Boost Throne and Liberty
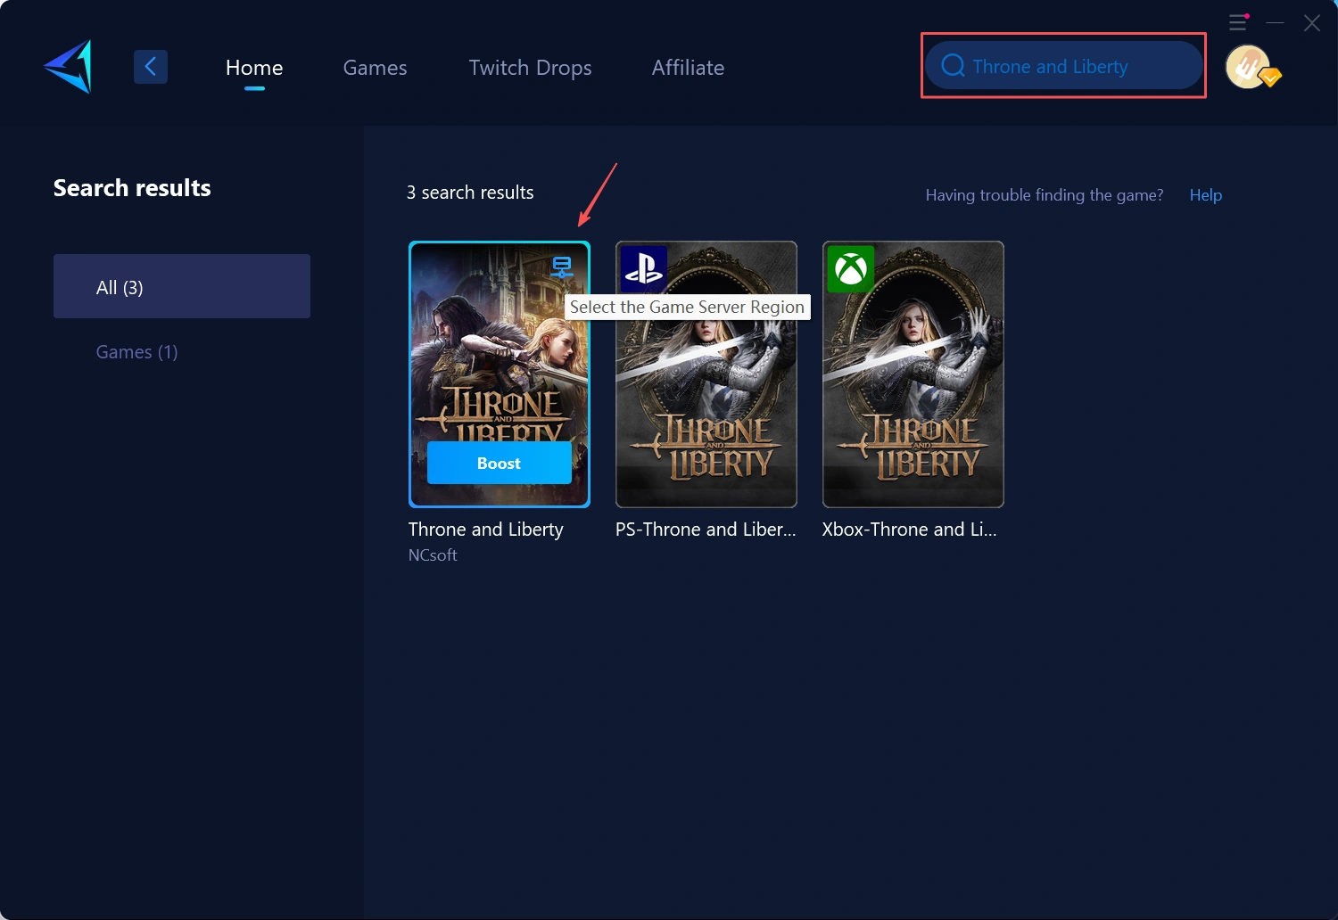Viewport: 1338px width, 920px height. [500, 463]
